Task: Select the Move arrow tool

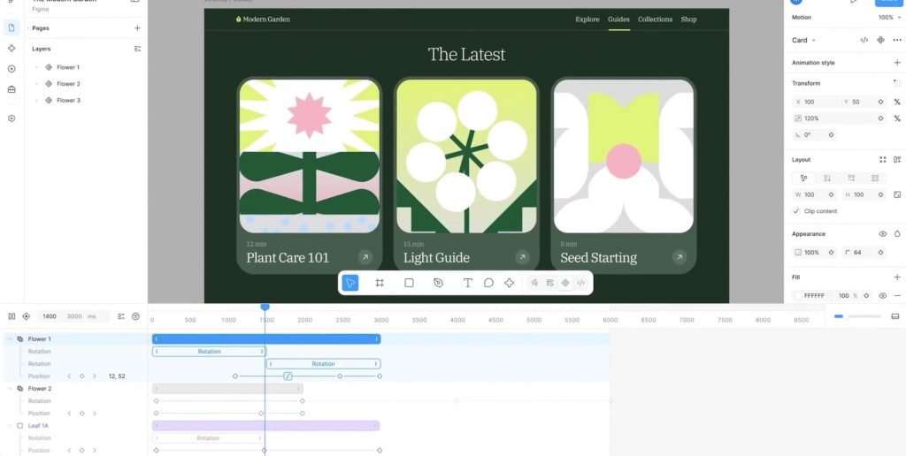Action: click(x=350, y=283)
